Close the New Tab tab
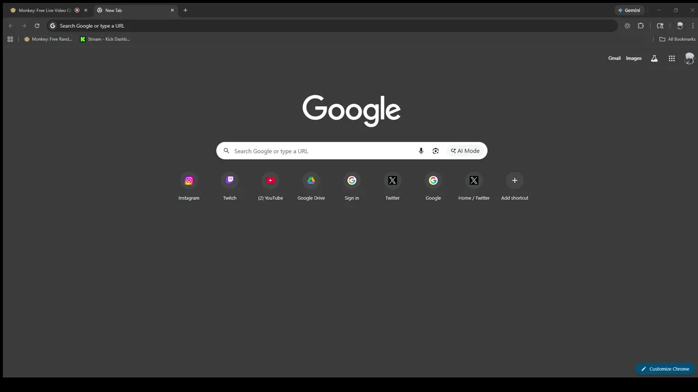698x392 pixels. click(x=172, y=10)
